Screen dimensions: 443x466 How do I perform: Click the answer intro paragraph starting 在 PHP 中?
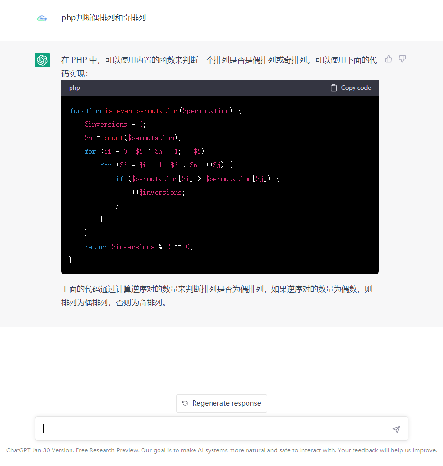219,67
